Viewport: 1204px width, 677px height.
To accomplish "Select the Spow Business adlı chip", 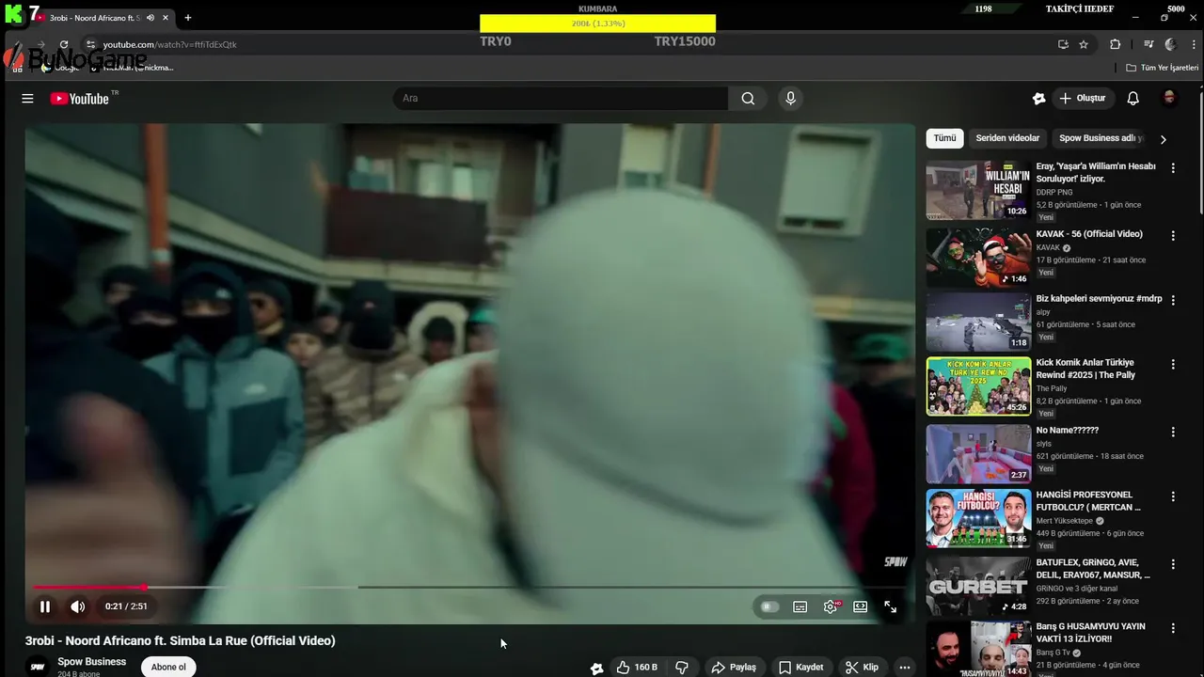I will click(1101, 138).
